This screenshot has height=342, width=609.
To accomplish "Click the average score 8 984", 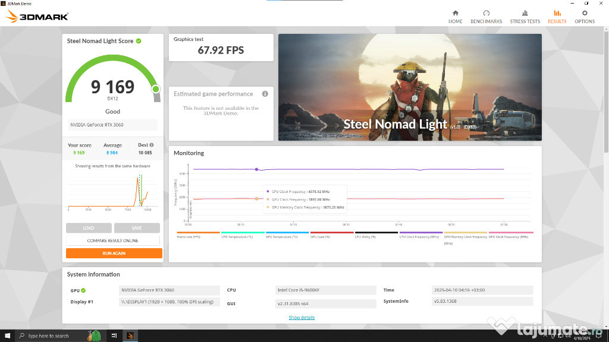I will coord(112,153).
